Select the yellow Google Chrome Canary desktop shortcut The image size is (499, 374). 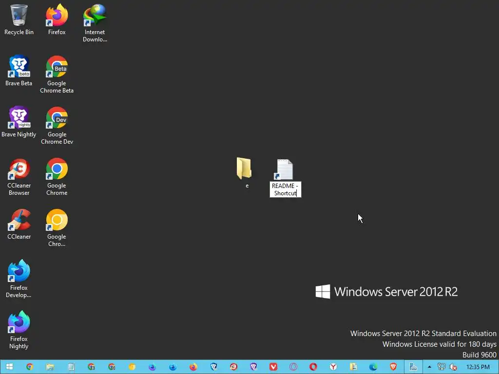pyautogui.click(x=57, y=228)
